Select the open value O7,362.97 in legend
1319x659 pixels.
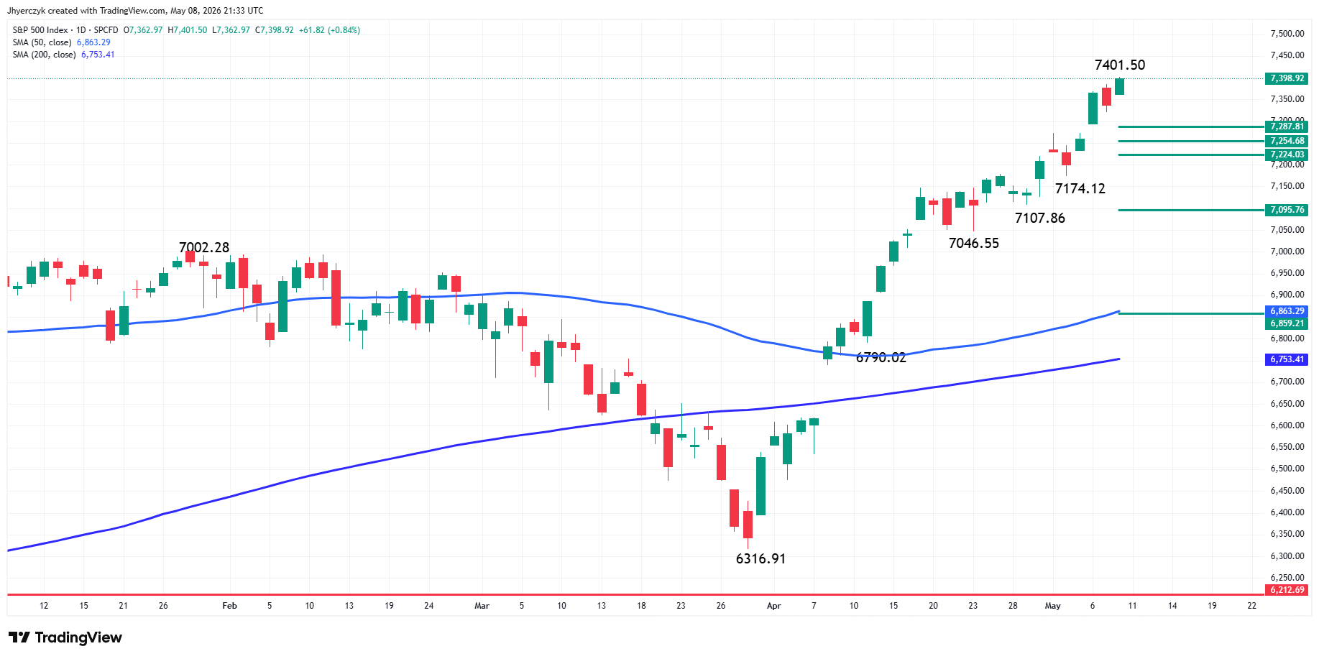coord(143,30)
